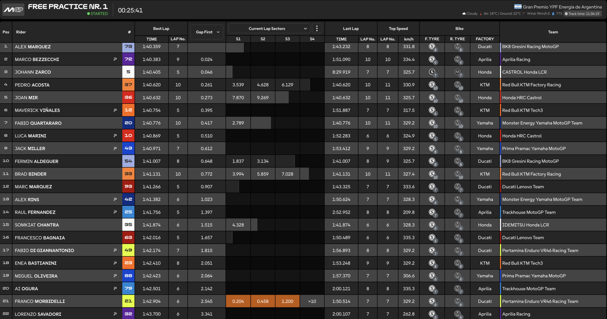The height and width of the screenshot is (319, 607).
Task: Click the S4 sector sub-header
Action: coord(312,39)
